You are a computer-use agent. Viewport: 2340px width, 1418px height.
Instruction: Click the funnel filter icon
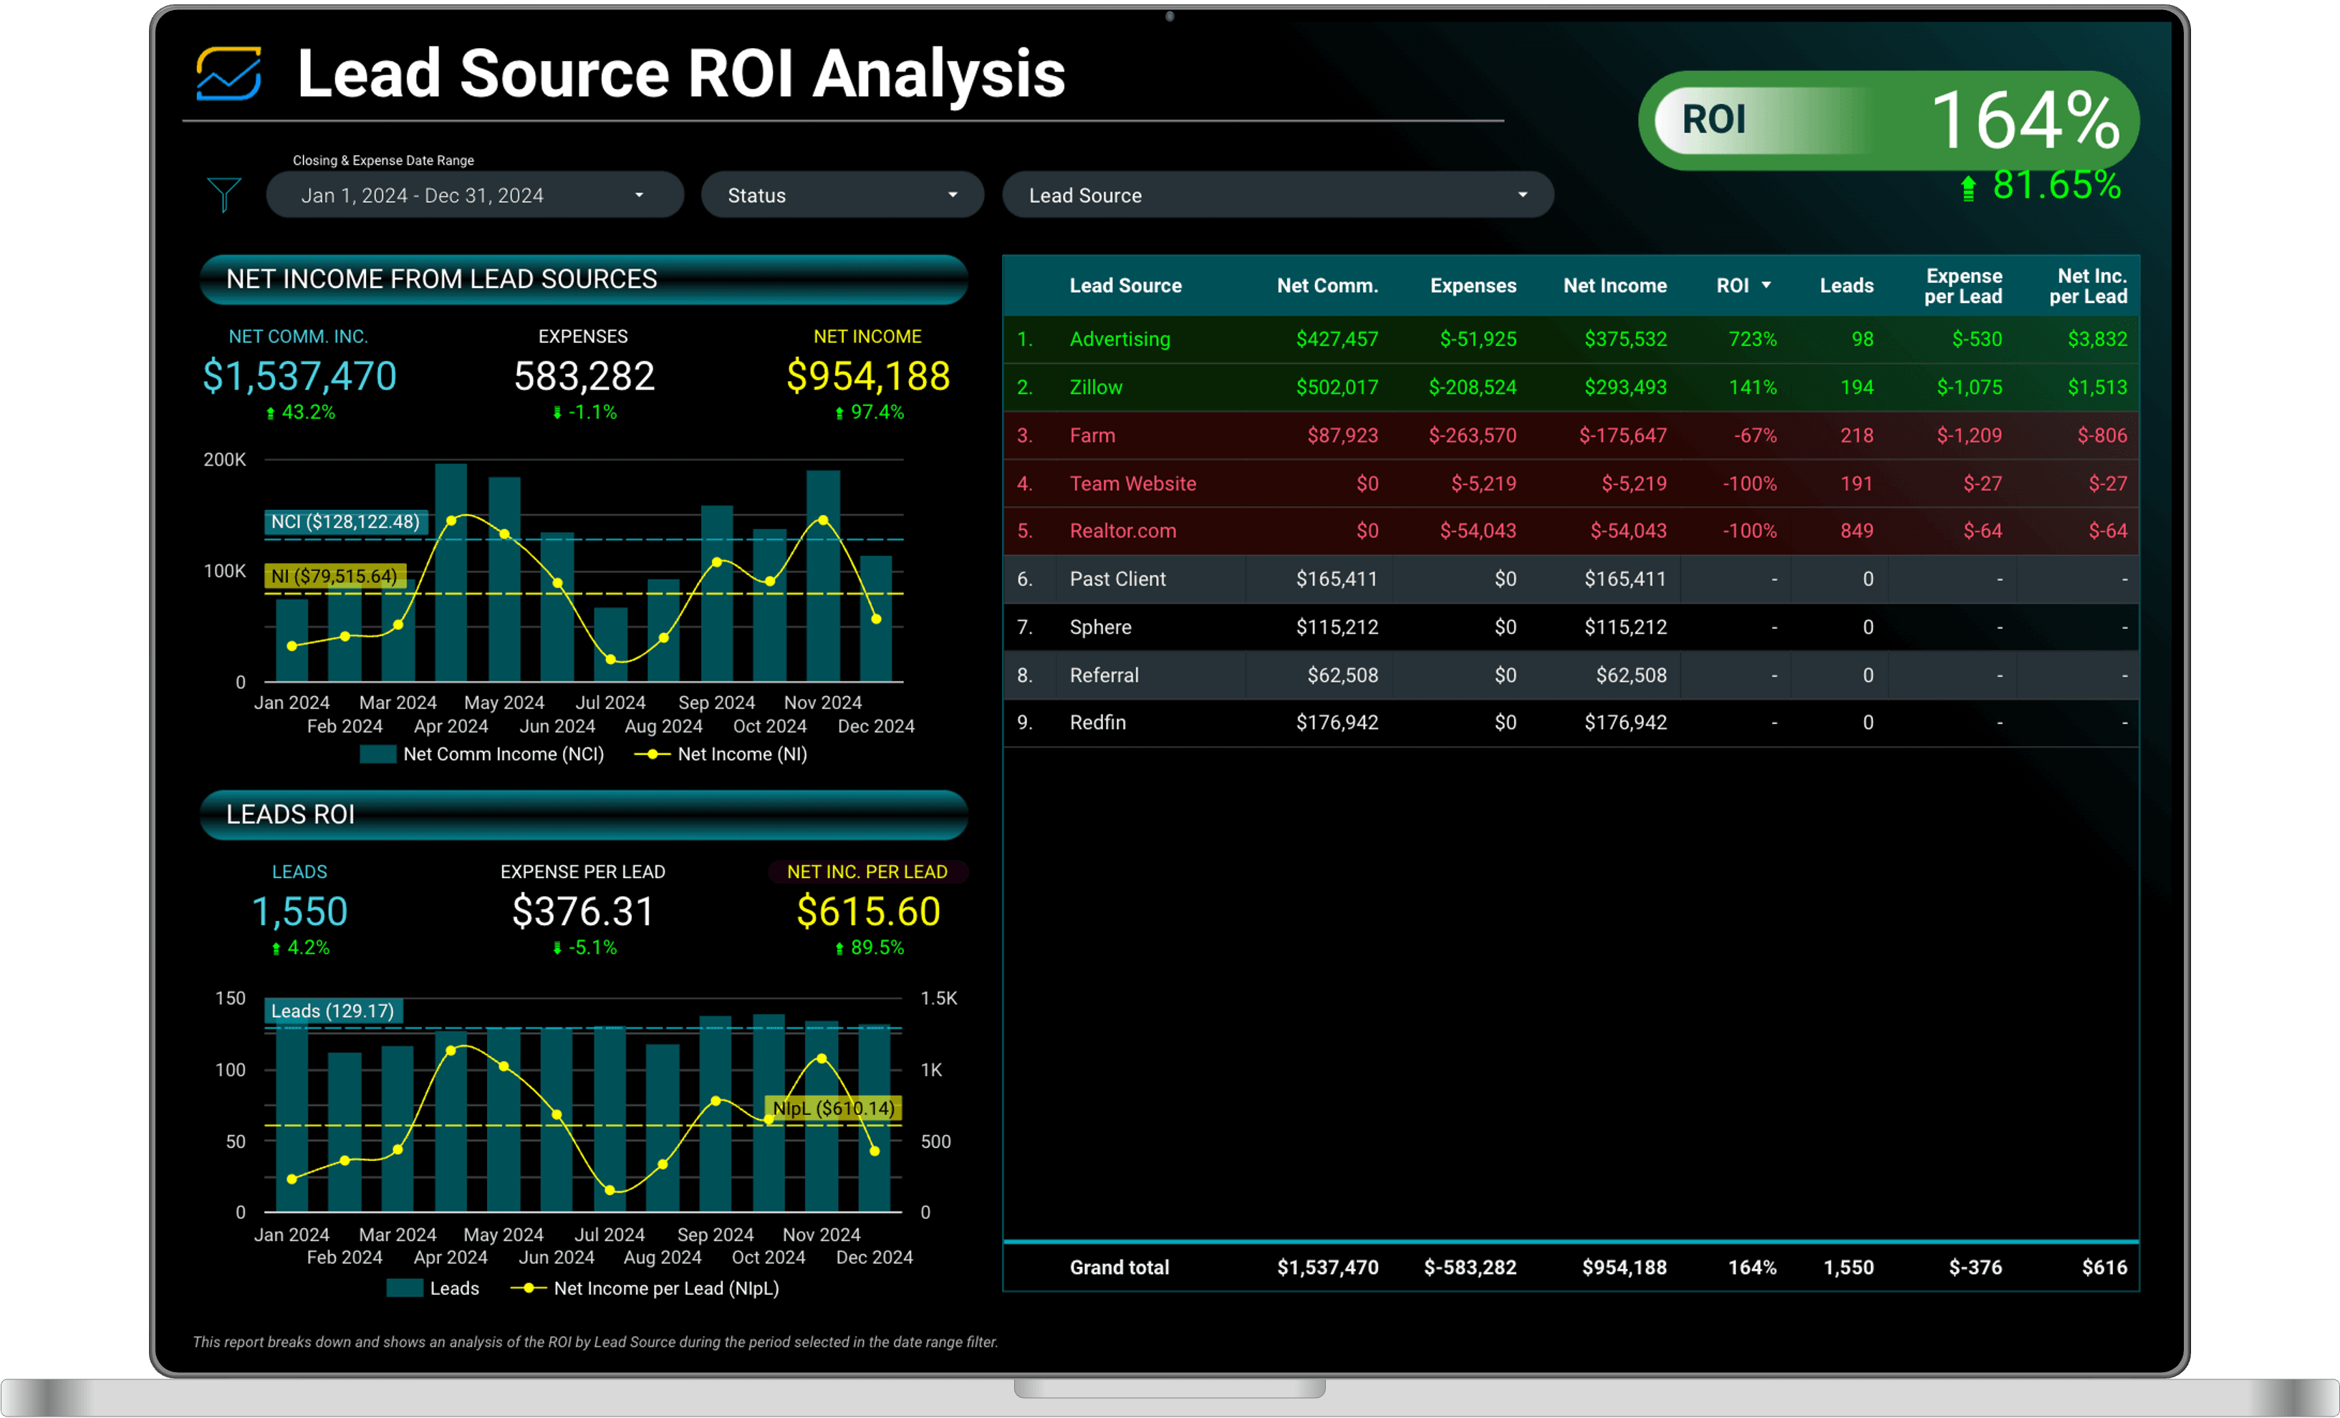point(223,196)
